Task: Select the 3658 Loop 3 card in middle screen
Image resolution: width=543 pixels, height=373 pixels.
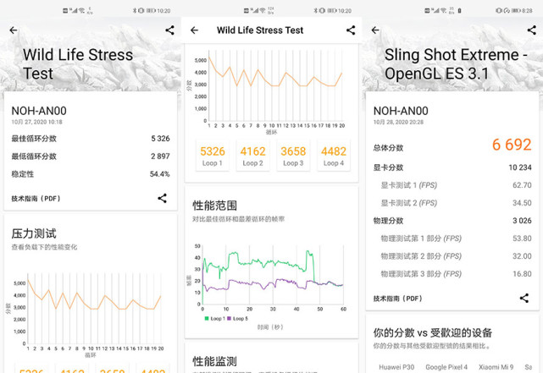Action: (293, 156)
